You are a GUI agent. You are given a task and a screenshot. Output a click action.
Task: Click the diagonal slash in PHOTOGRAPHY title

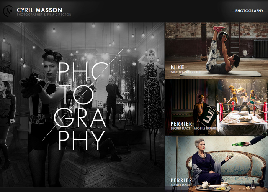(83, 94)
